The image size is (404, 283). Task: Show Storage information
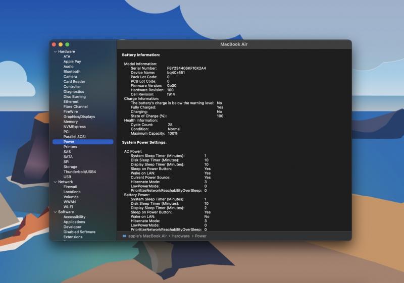pyautogui.click(x=70, y=167)
